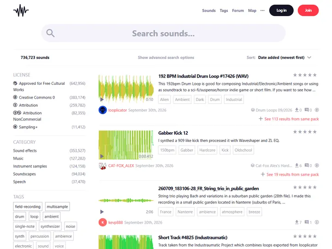Open kevp888's avatar
This screenshot has width=332, height=249.
[103, 222]
